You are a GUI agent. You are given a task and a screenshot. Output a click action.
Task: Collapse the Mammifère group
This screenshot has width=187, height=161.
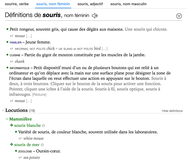coord(7,119)
